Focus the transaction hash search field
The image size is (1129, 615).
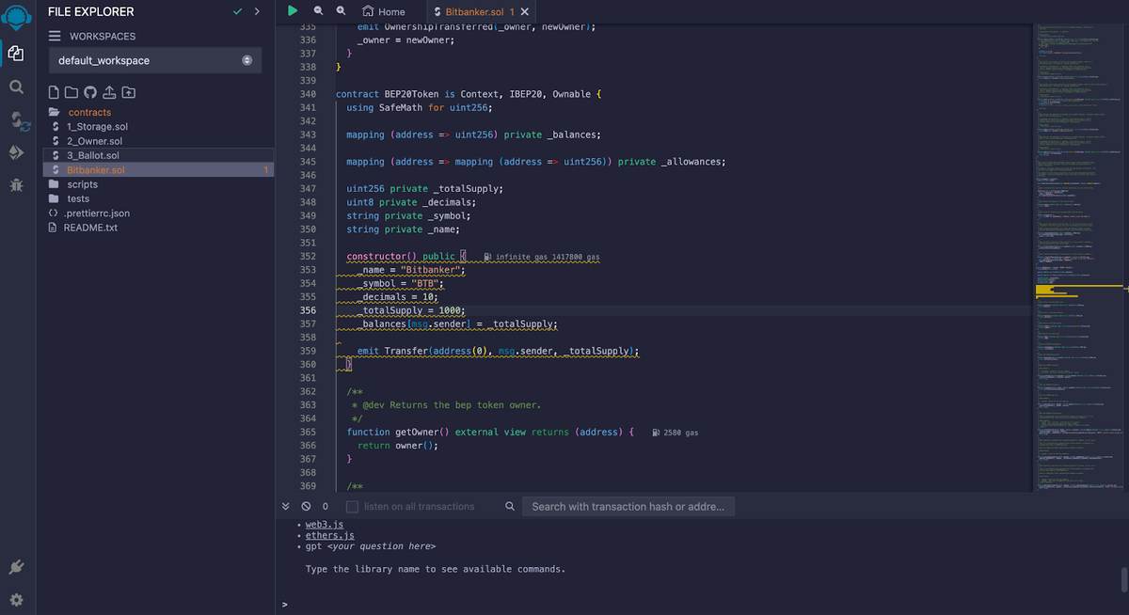(x=628, y=506)
